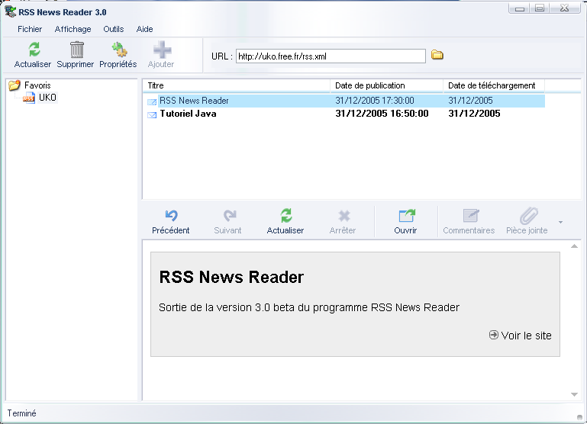This screenshot has width=587, height=424.
Task: Select the RSS News Reader article row title
Action: 194,101
